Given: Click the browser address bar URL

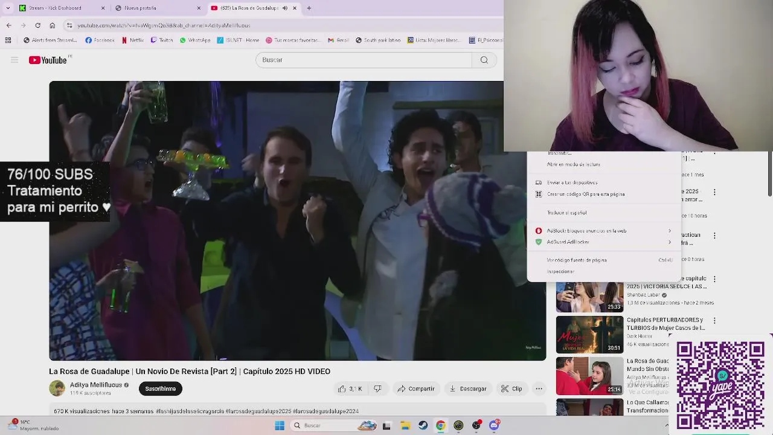Looking at the screenshot, I should [164, 25].
